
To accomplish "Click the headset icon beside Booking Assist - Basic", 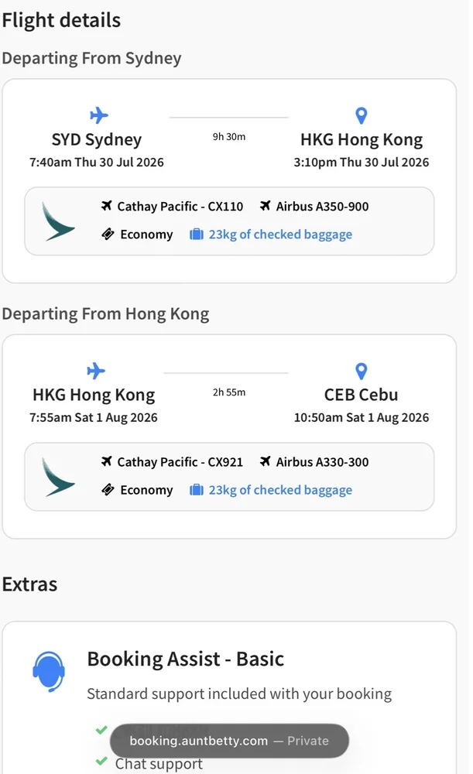I will 49,671.
